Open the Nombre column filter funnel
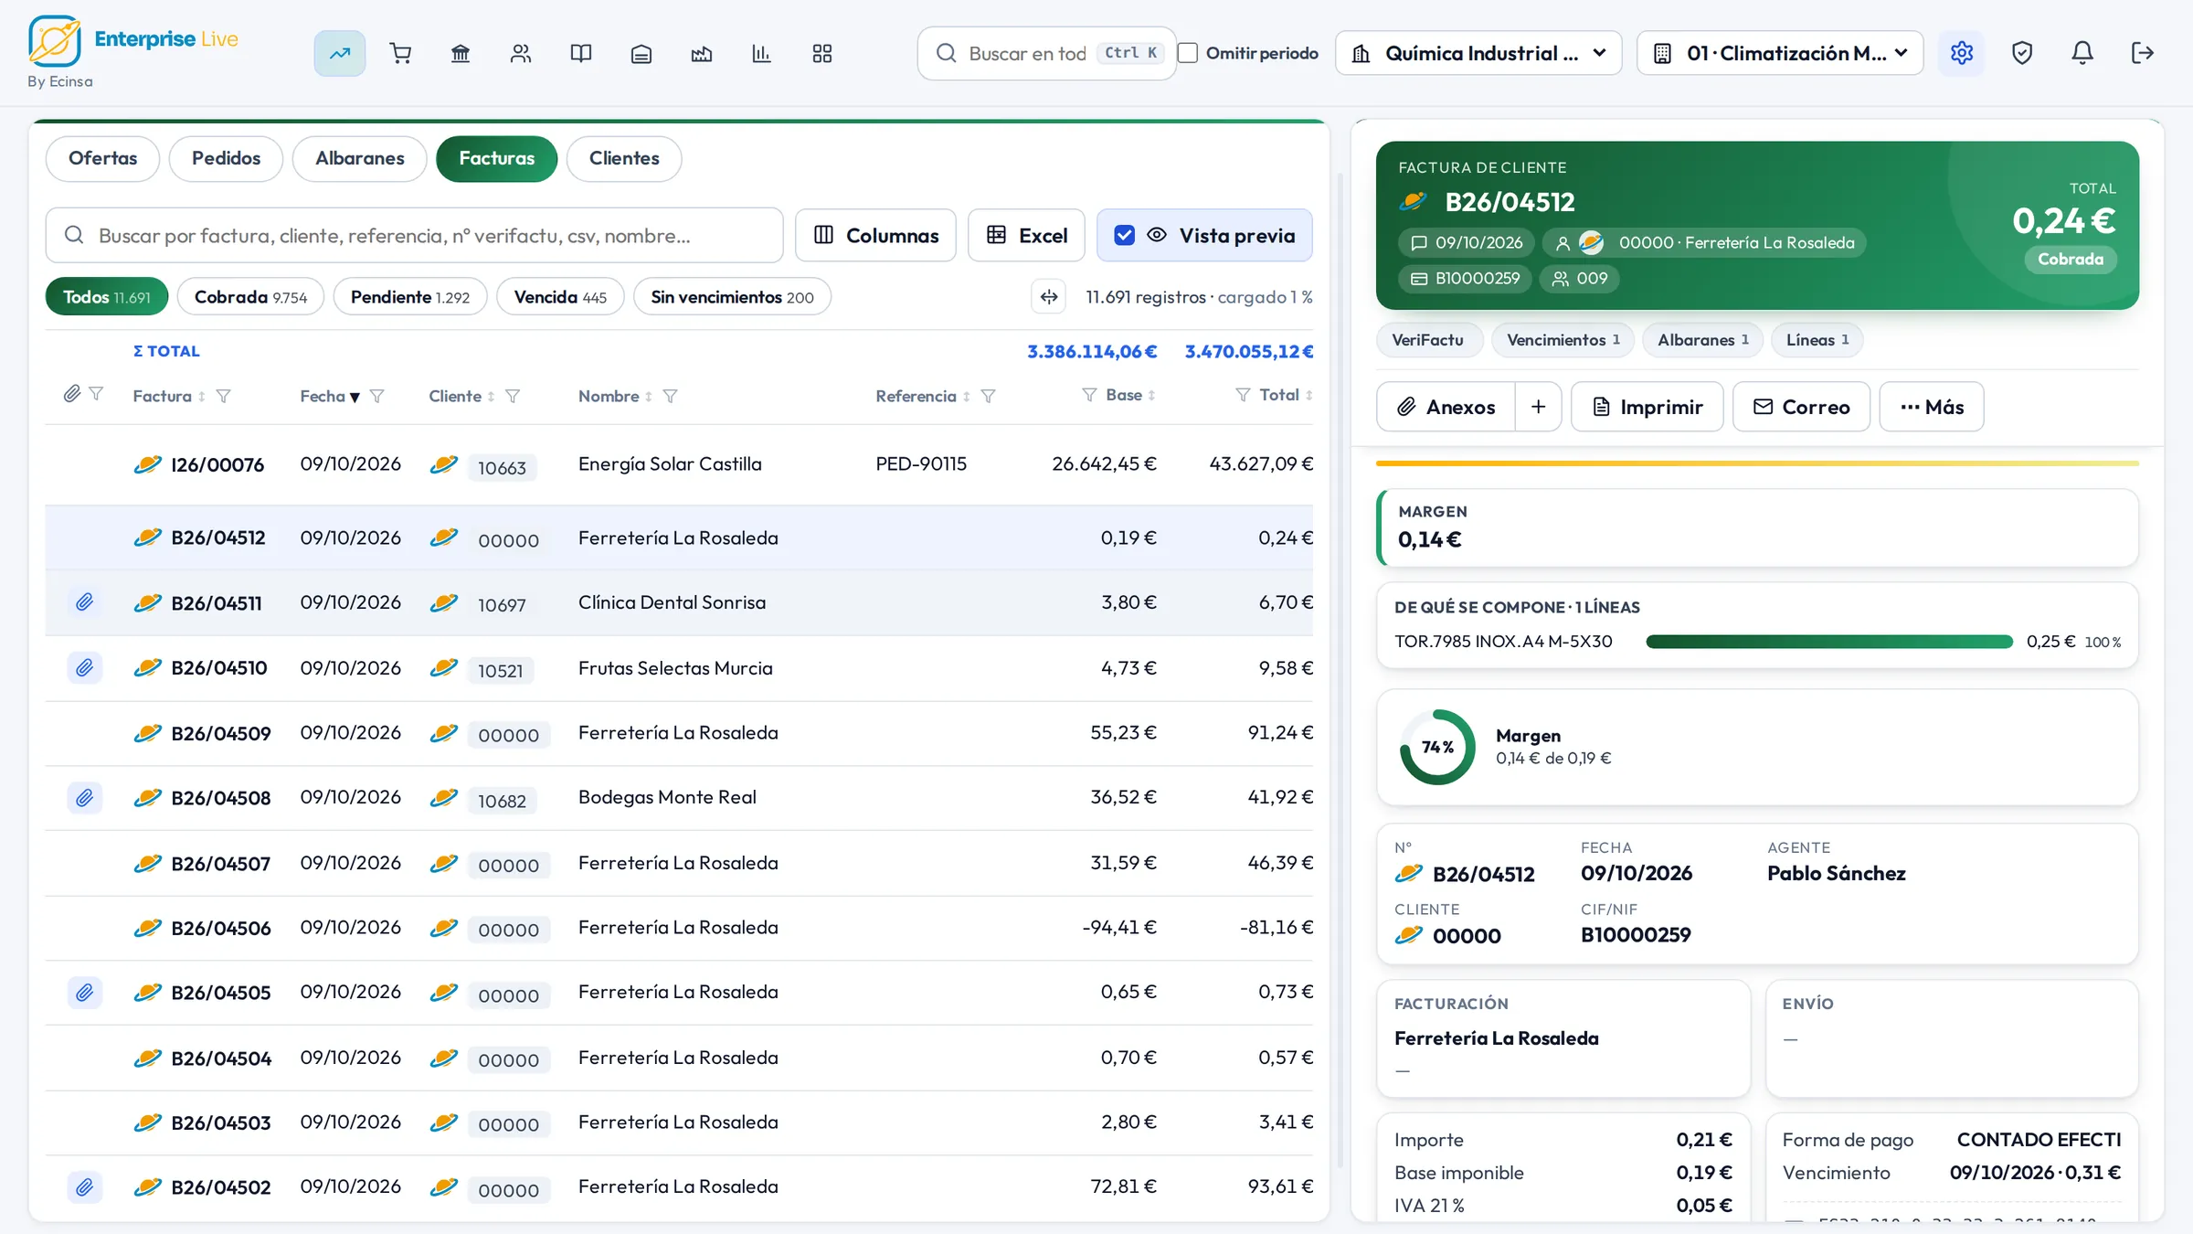Viewport: 2193px width, 1234px height. [x=670, y=396]
